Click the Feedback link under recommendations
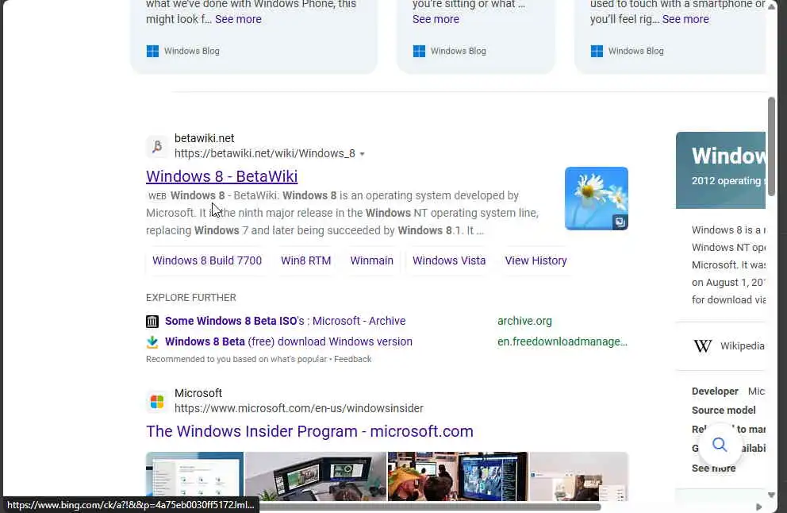 [353, 359]
